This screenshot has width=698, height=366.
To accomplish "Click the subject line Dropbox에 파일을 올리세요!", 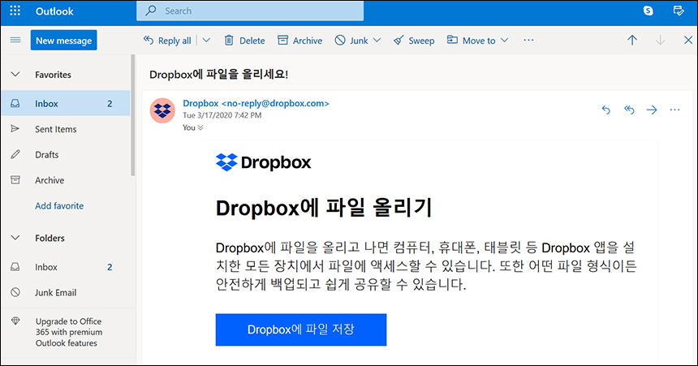I will tap(218, 75).
